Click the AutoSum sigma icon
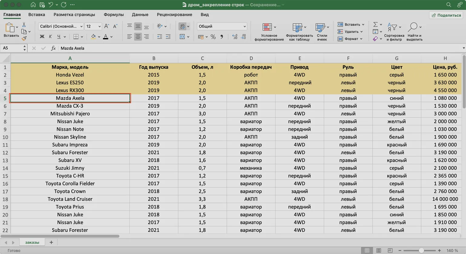 [x=375, y=24]
